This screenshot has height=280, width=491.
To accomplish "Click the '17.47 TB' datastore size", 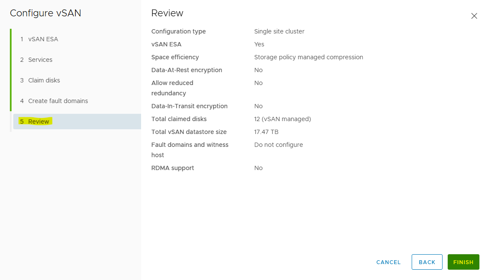I will coord(266,132).
